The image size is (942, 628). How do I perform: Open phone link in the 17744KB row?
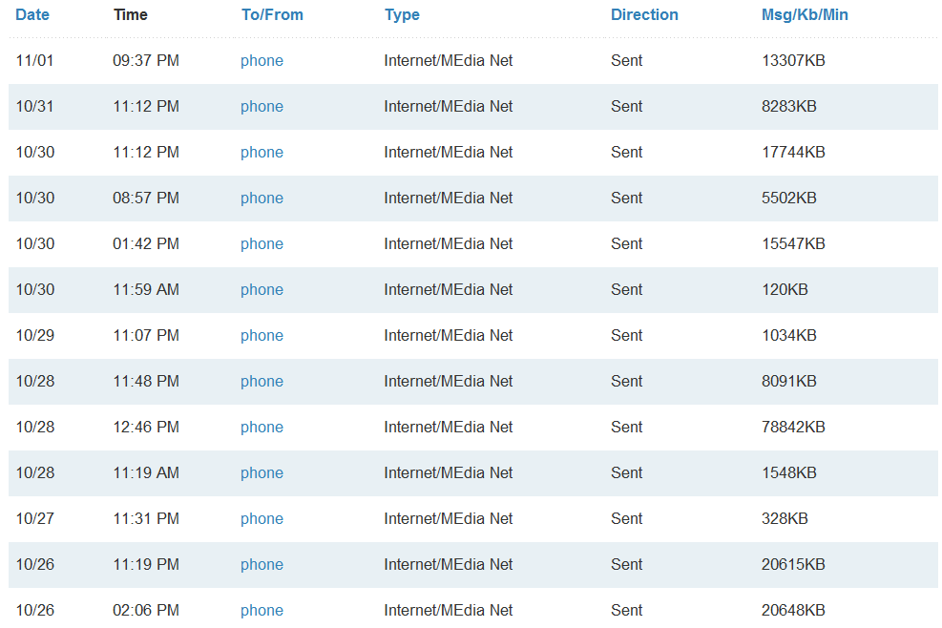coord(262,153)
